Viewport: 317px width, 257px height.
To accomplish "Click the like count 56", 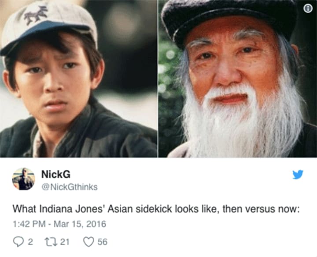I will 103,242.
